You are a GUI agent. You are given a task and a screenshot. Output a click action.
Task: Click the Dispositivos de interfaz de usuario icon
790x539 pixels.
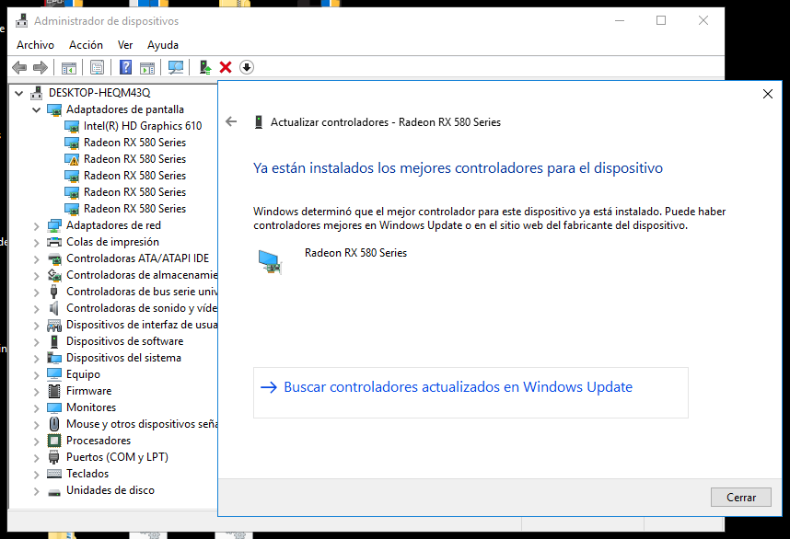(x=54, y=325)
